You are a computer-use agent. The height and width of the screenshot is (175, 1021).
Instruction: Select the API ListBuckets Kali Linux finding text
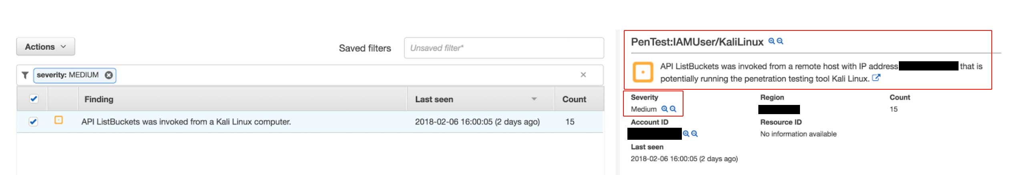(186, 122)
